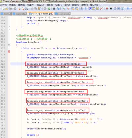132x138 pixels.
Task: Start macro recording with red dot icon
Action: (x=107, y=9)
